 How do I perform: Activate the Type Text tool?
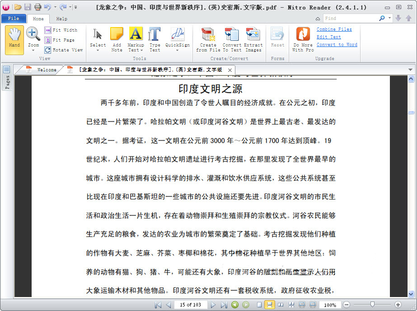[155, 38]
